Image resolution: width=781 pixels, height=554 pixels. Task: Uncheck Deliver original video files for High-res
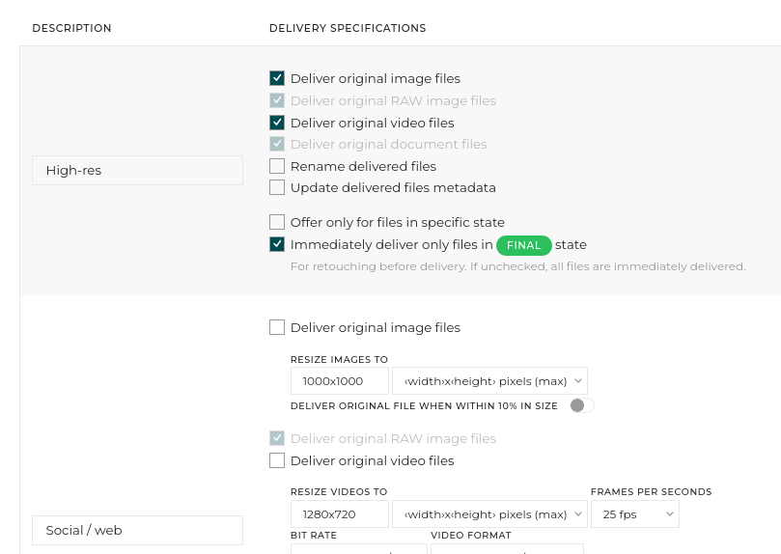pos(277,123)
